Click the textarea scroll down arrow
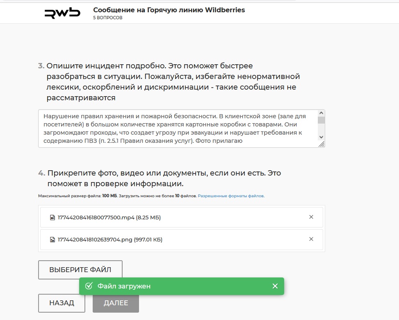 point(321,137)
